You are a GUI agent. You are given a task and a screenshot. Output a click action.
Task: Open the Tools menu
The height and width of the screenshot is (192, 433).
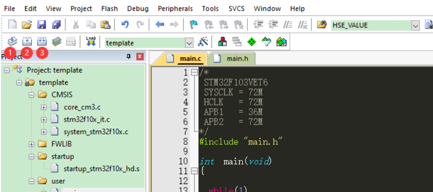click(211, 8)
